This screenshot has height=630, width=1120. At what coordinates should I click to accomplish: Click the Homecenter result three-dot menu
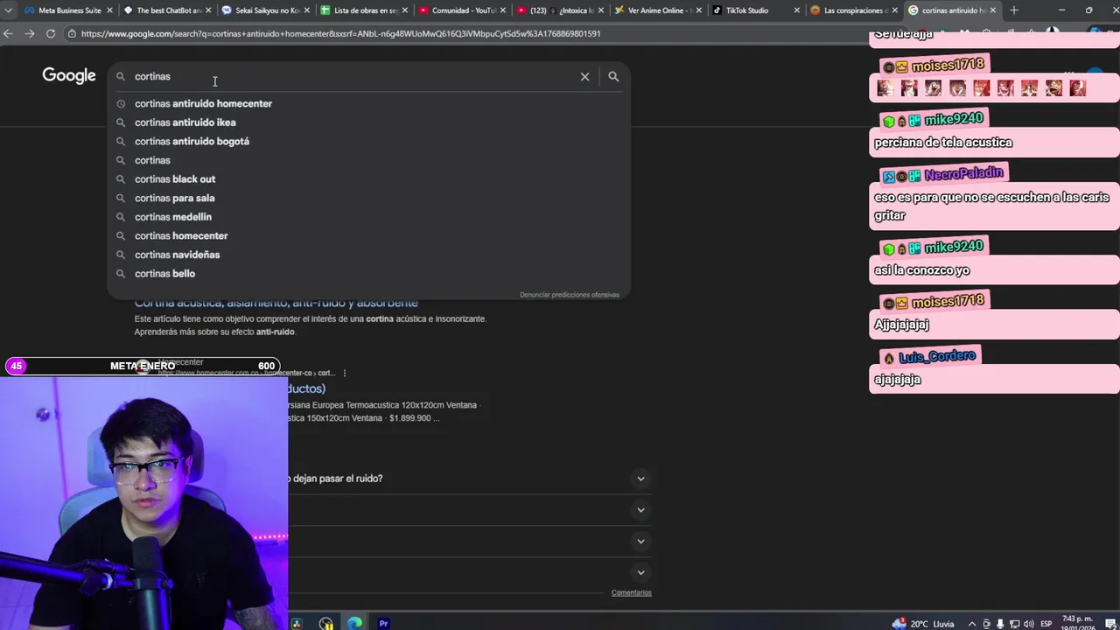point(345,373)
